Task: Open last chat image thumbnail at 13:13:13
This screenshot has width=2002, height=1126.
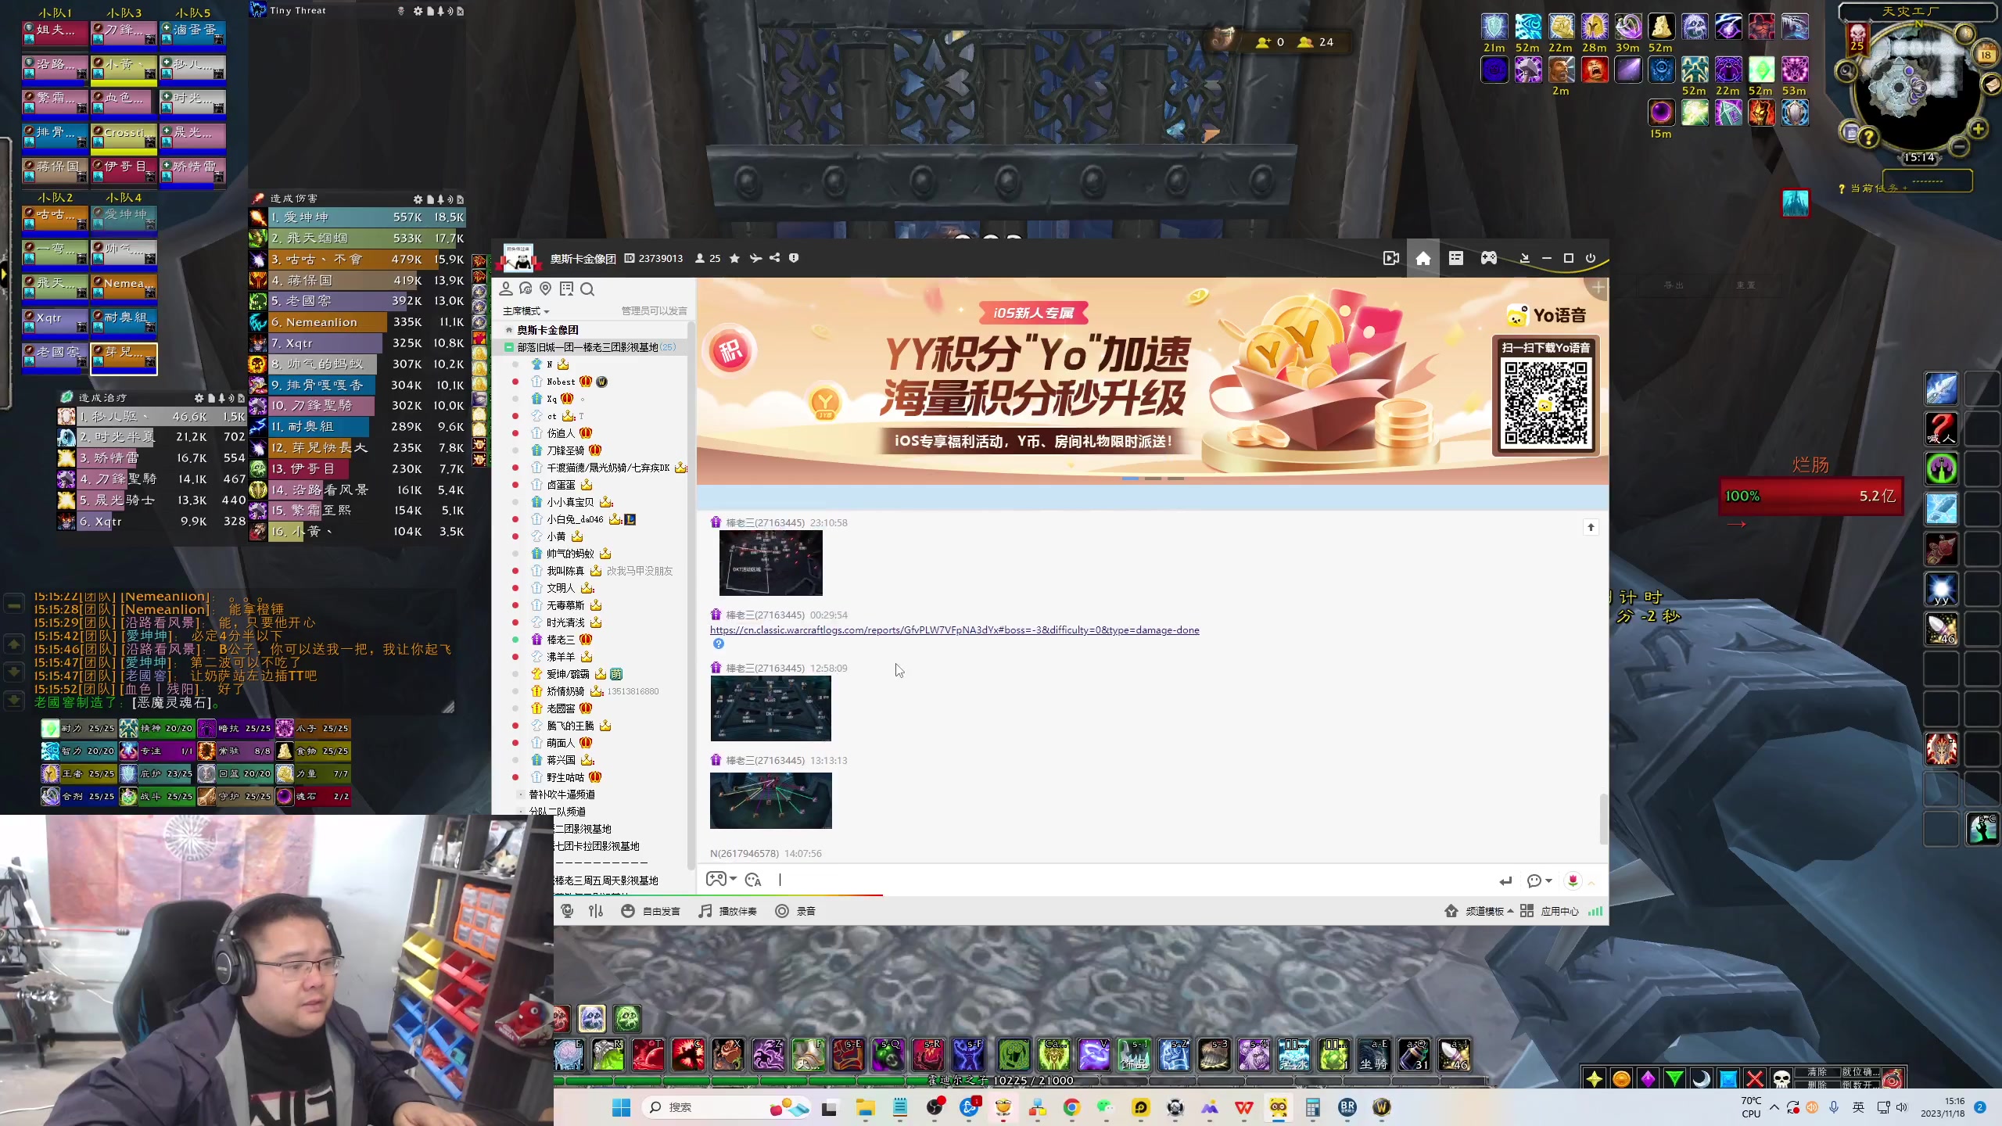Action: pyautogui.click(x=770, y=801)
